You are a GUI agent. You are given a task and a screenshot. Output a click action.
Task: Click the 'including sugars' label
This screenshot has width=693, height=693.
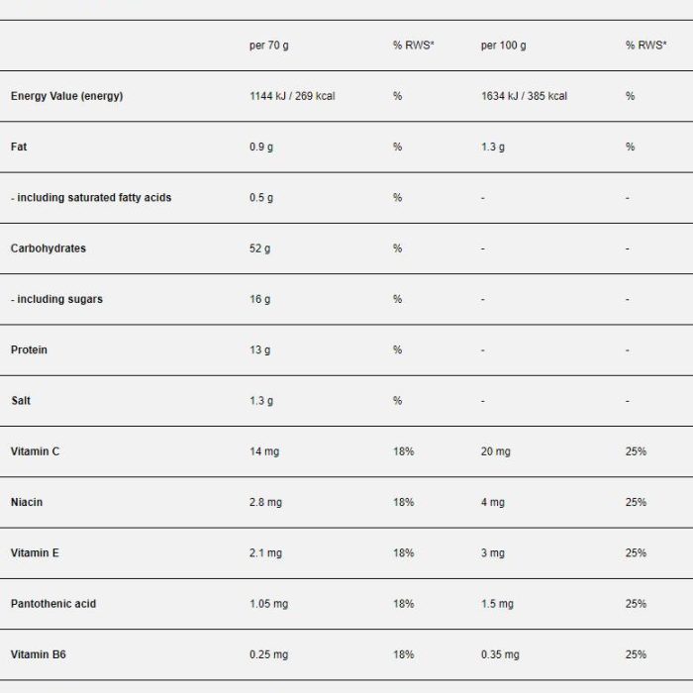tap(59, 299)
